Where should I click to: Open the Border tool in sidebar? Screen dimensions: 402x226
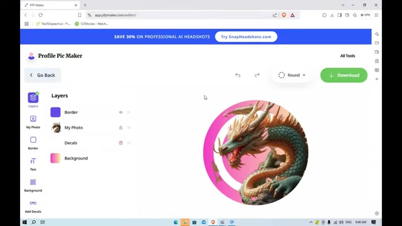click(x=33, y=143)
